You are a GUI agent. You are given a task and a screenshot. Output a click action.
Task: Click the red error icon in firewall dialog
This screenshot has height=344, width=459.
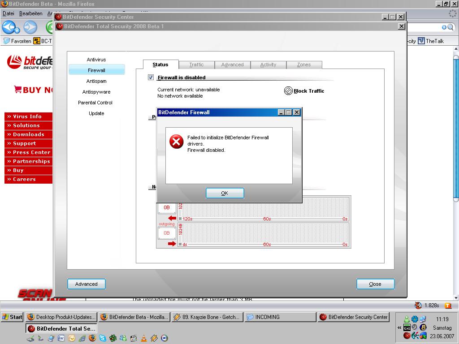pos(177,142)
